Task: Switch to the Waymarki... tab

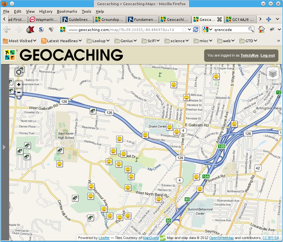Action: pos(44,19)
